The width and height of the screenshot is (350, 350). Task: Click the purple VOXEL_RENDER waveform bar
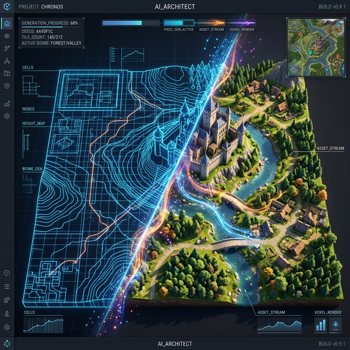(x=242, y=23)
